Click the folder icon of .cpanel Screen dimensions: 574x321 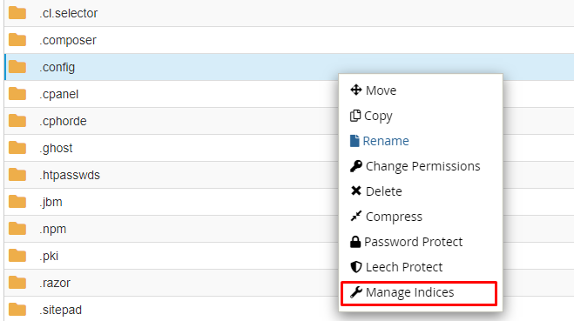pos(17,94)
